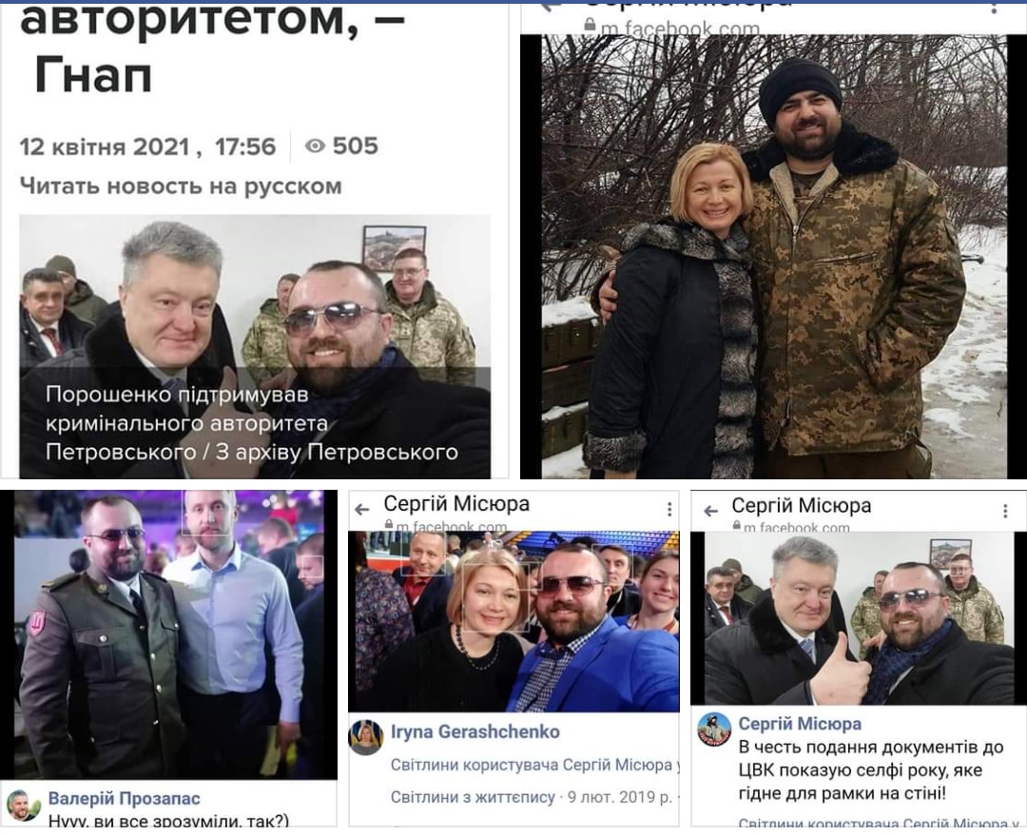The height and width of the screenshot is (836, 1027).
Task: Click face tag box on blonde woman
Action: (x=495, y=597)
